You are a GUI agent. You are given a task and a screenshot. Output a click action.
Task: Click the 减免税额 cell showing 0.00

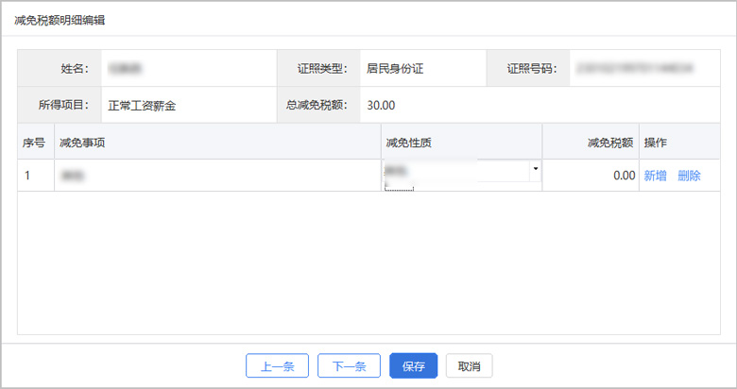click(591, 176)
